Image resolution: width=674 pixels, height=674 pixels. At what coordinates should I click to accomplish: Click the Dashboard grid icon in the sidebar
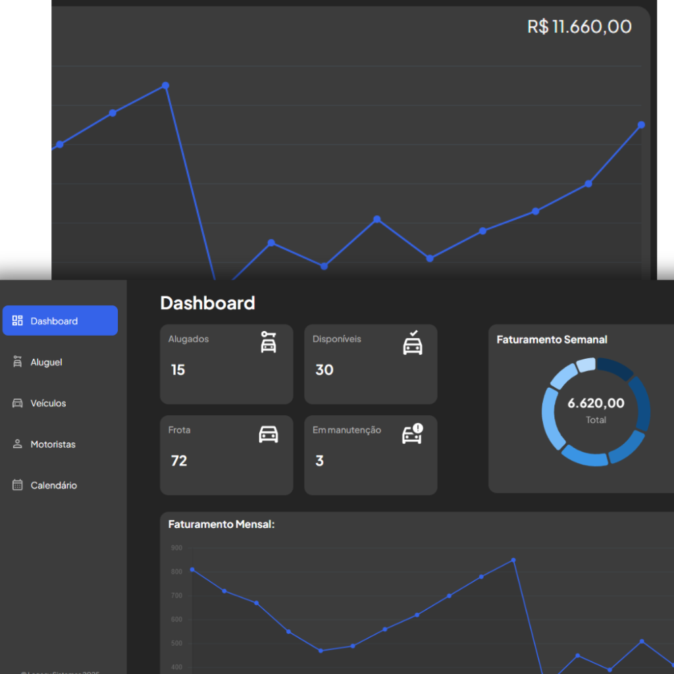coord(17,321)
